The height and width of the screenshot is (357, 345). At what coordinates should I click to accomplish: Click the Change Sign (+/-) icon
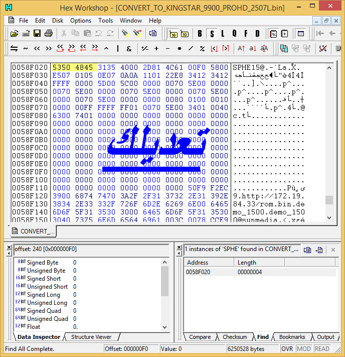click(144, 49)
